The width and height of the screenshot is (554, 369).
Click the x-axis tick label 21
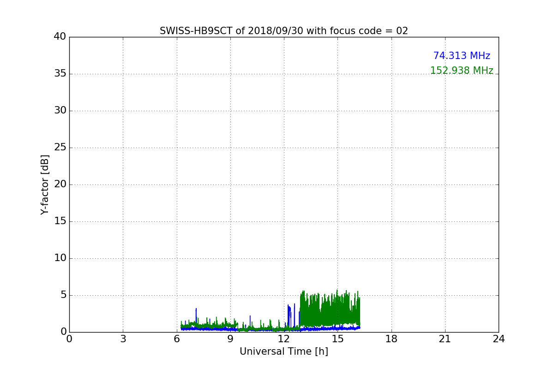click(x=445, y=339)
